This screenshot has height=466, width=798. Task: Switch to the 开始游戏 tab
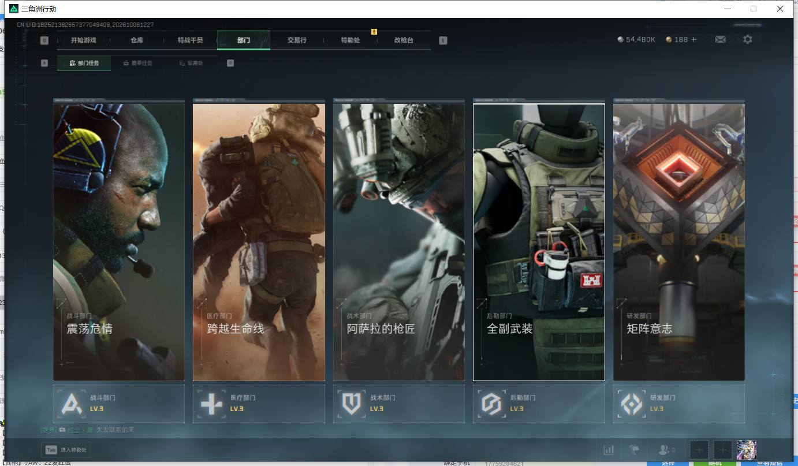click(84, 40)
